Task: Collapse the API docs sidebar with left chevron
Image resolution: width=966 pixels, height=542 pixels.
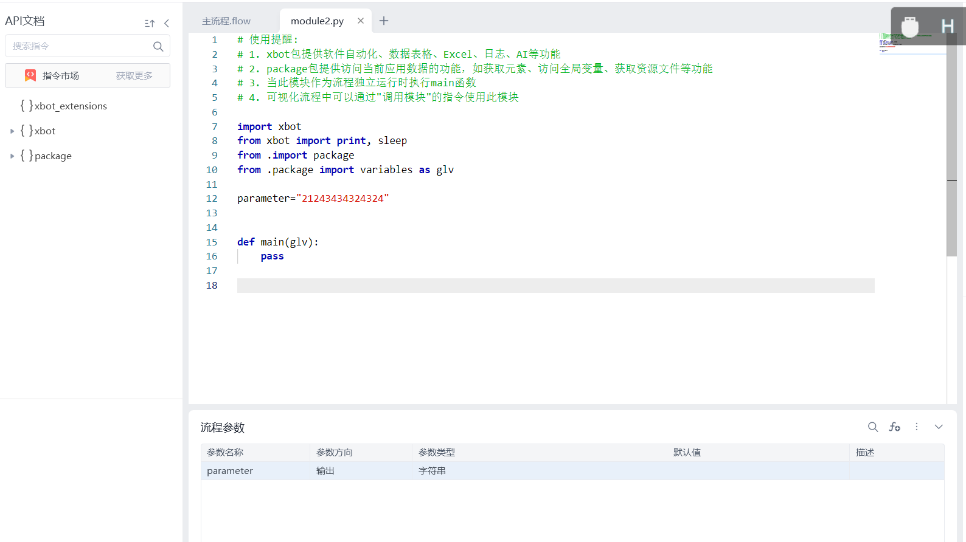Action: (x=167, y=23)
